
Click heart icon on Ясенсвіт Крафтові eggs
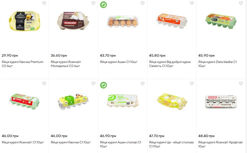pos(241,84)
